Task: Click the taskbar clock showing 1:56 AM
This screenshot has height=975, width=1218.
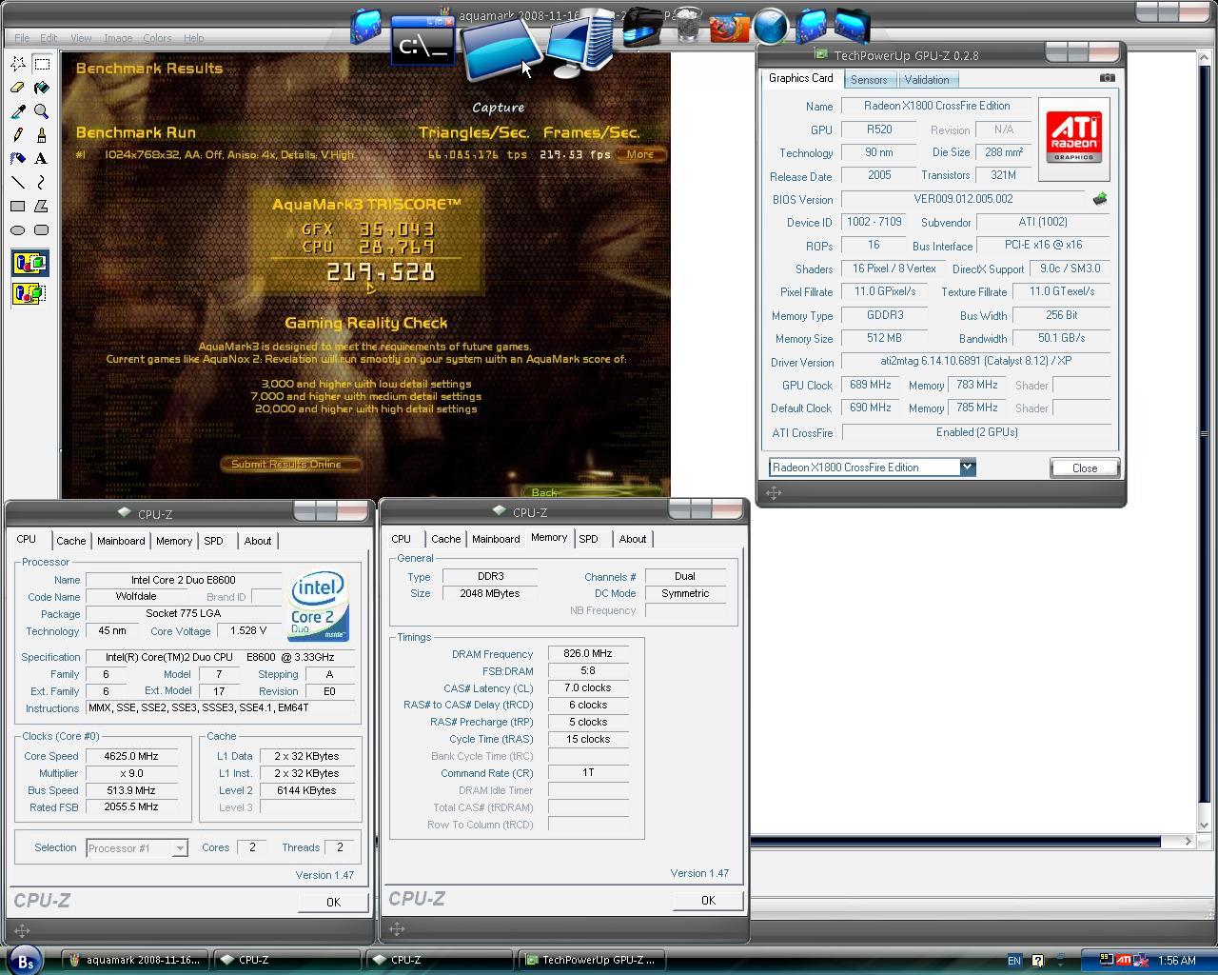Action: (x=1176, y=961)
